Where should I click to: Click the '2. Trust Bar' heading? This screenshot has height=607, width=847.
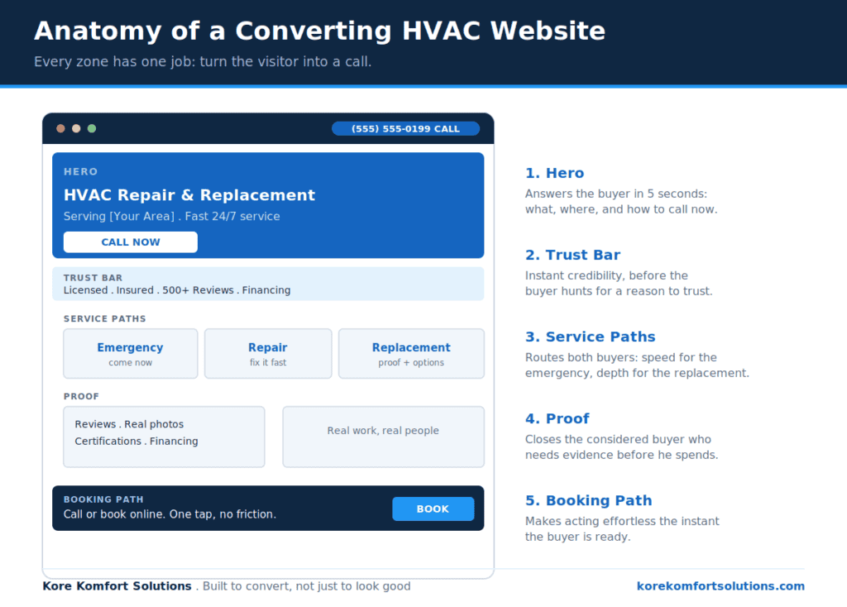pos(572,255)
